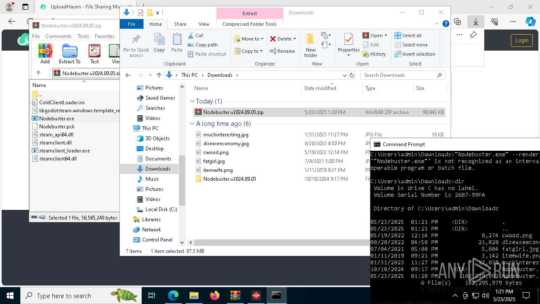Viewport: 540px width, 304px height.
Task: Switch to the Share ribbon tab
Action: click(x=180, y=24)
